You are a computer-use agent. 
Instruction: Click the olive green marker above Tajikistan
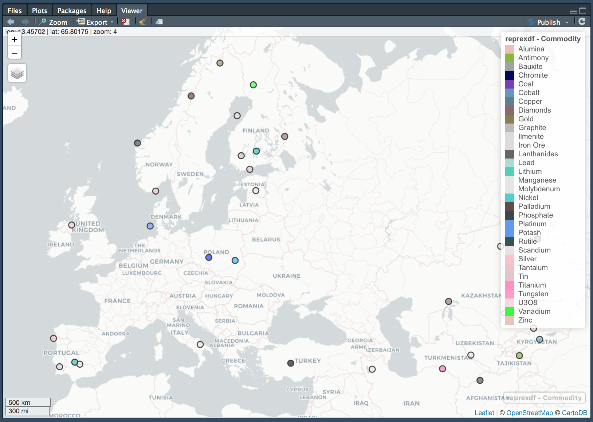click(519, 355)
